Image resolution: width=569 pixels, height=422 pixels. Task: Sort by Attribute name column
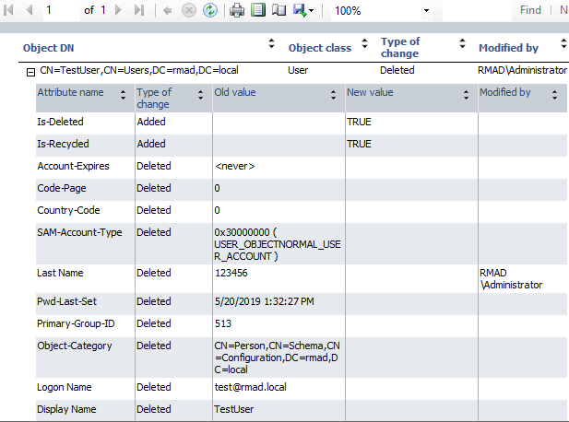124,93
